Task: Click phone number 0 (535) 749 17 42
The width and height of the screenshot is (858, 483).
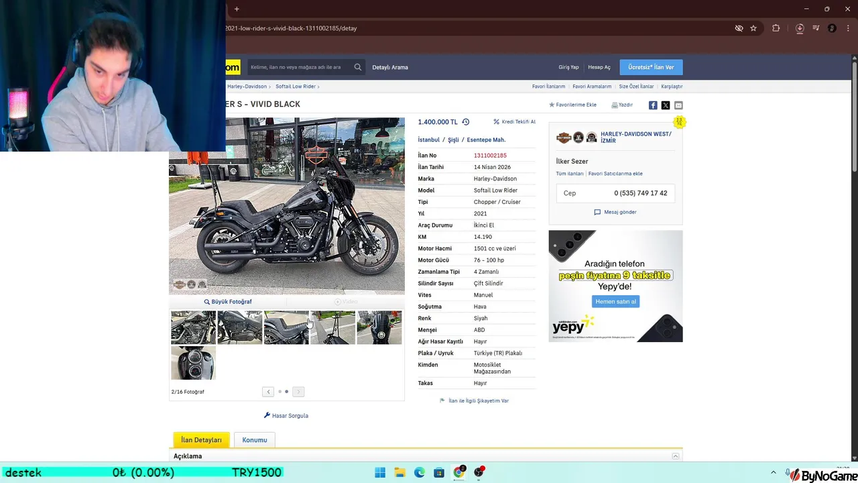Action: tap(640, 193)
